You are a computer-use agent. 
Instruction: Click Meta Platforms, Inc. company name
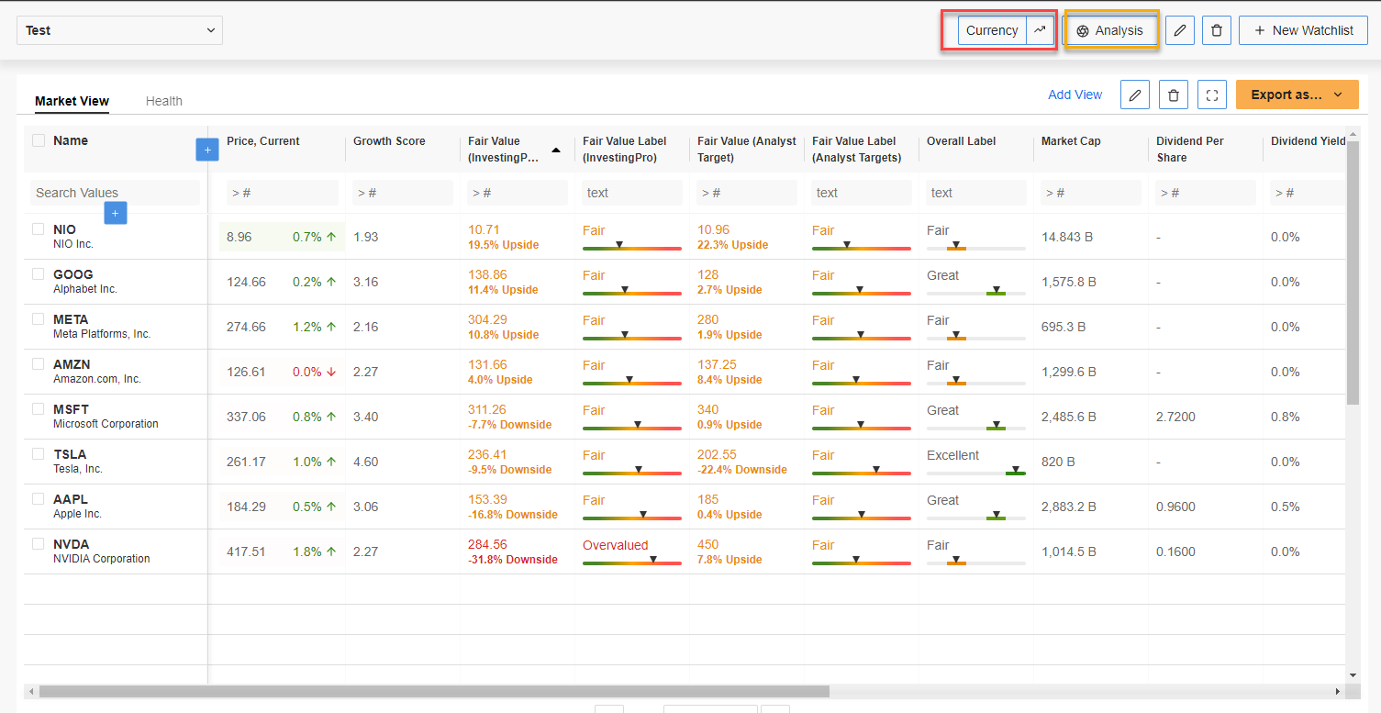tap(102, 334)
